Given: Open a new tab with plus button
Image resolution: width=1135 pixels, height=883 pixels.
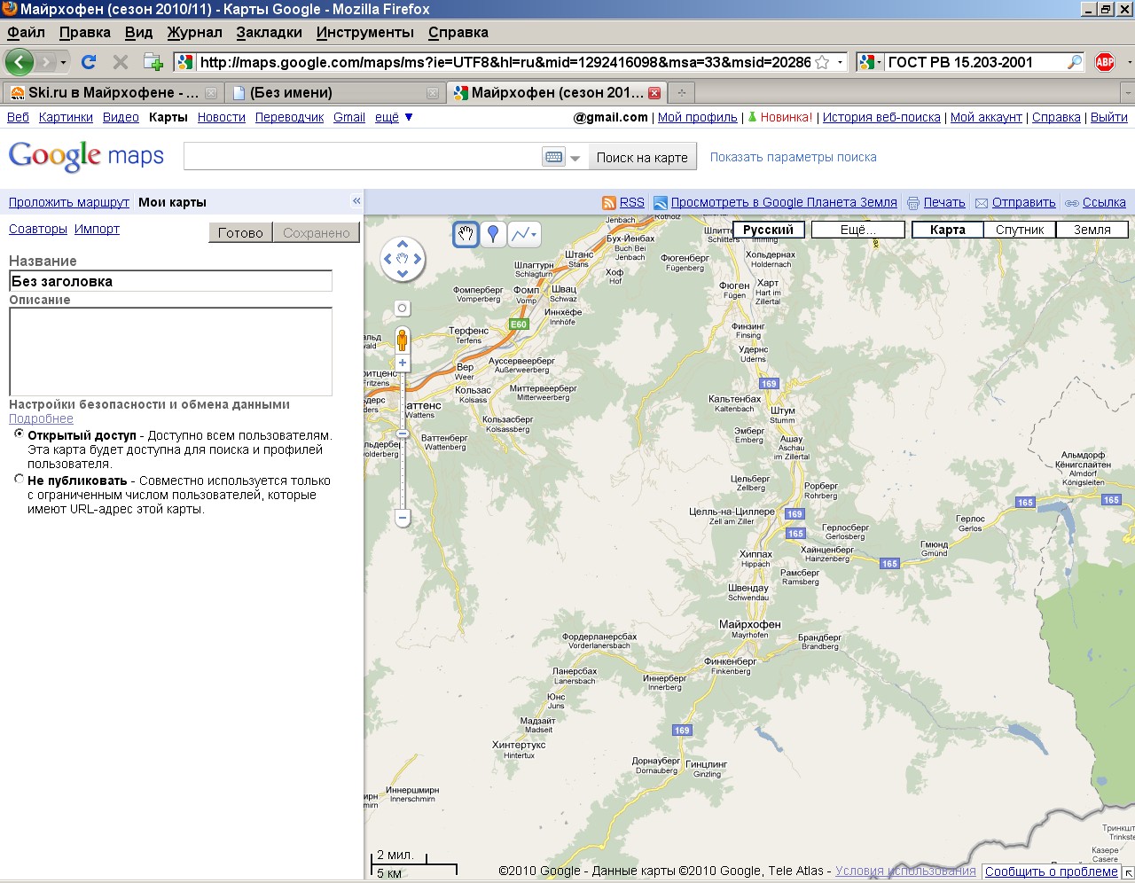Looking at the screenshot, I should click(x=681, y=92).
